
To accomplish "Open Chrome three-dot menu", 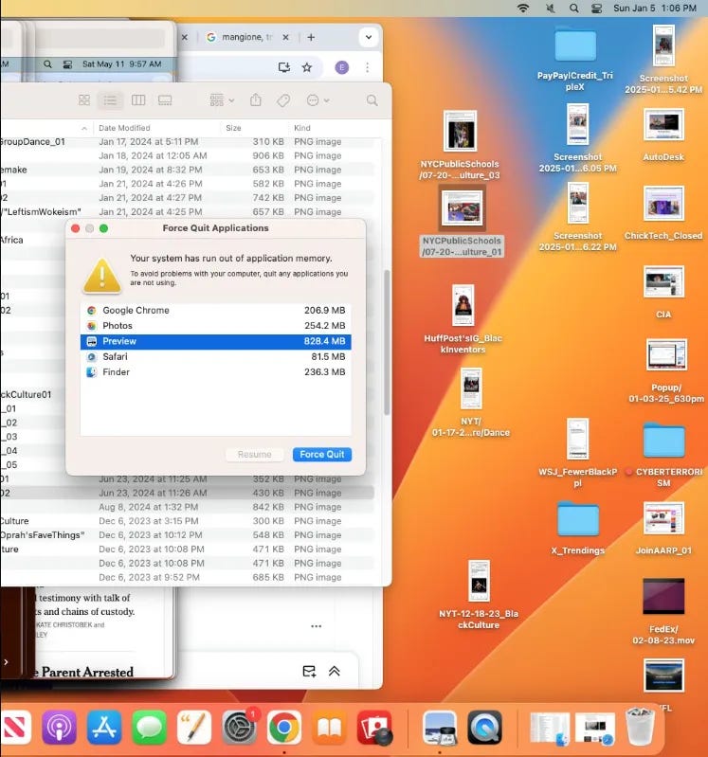I will click(368, 67).
